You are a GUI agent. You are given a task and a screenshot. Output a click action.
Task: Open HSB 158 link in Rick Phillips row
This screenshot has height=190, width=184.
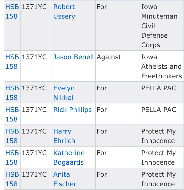click(x=12, y=114)
